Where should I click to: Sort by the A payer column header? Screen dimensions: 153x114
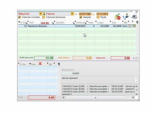100,22
